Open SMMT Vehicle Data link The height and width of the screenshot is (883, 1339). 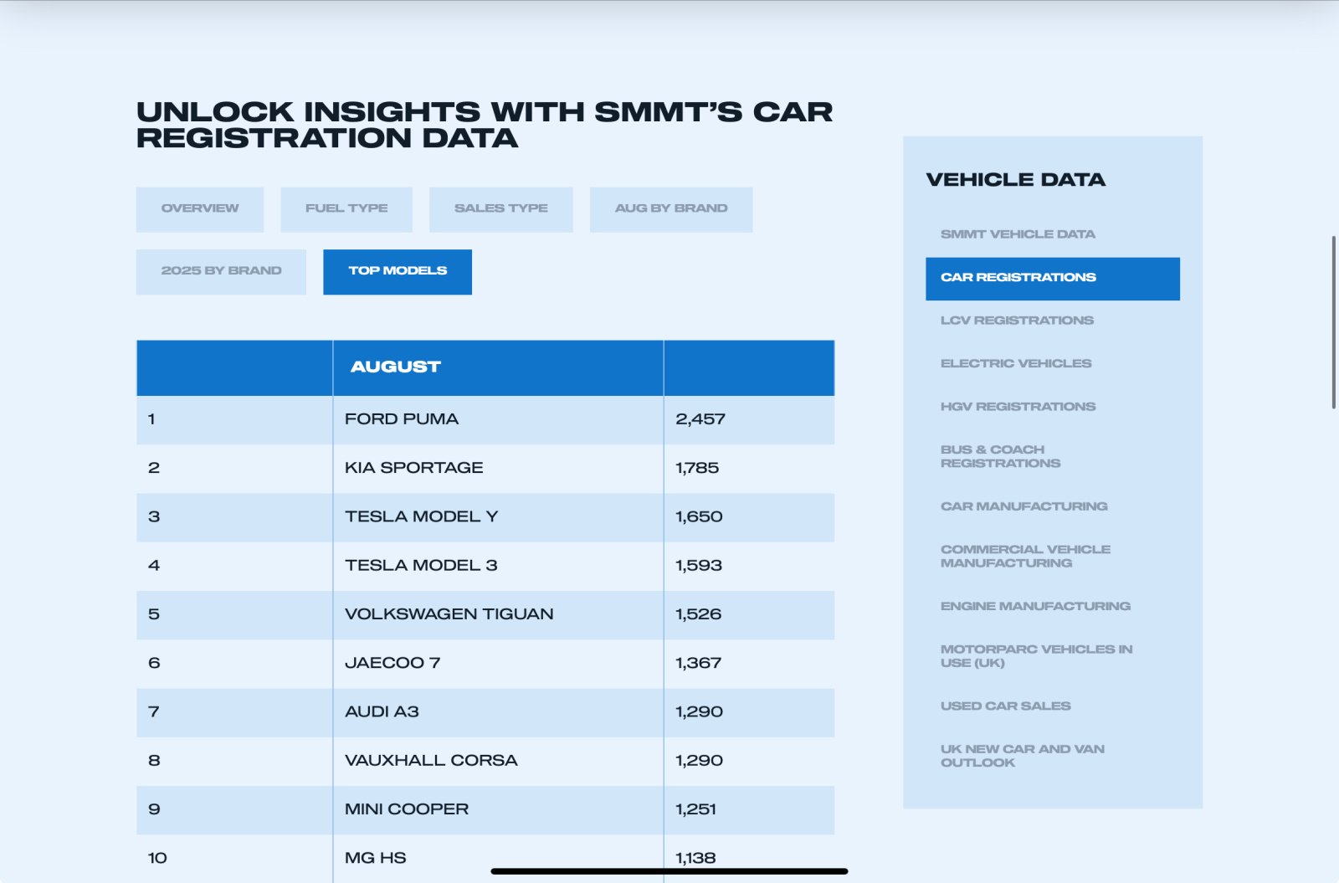[1018, 234]
